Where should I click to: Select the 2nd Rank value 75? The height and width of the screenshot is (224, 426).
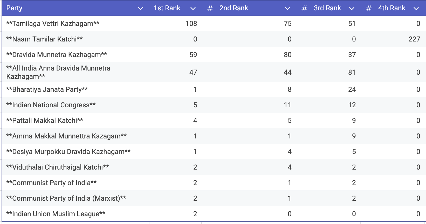[288, 24]
